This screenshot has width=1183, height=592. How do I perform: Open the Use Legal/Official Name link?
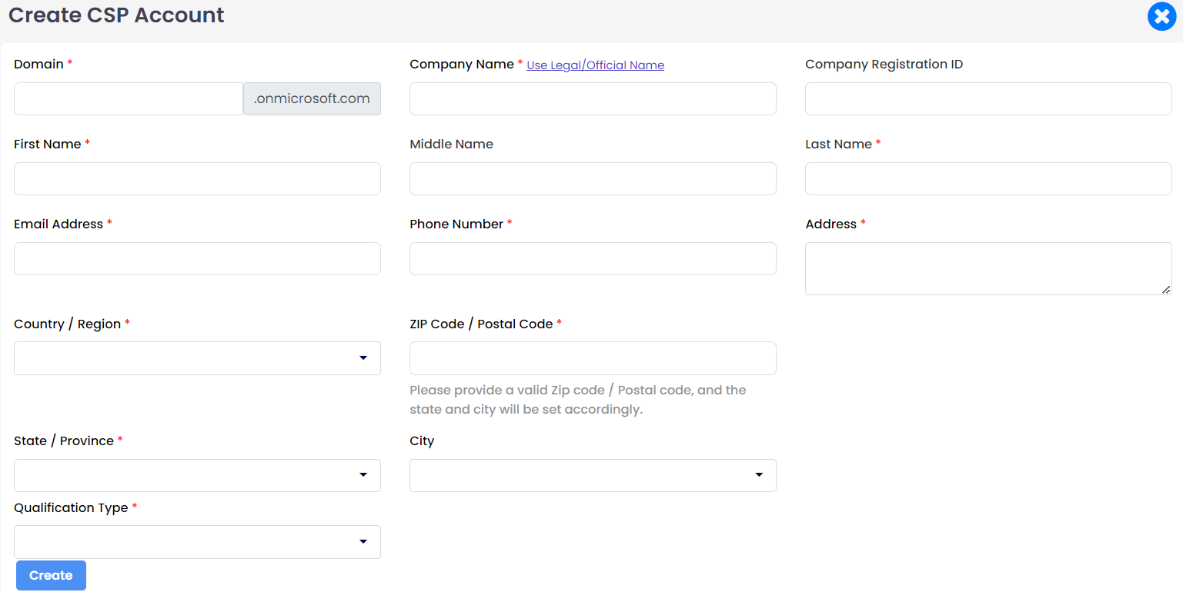[595, 65]
